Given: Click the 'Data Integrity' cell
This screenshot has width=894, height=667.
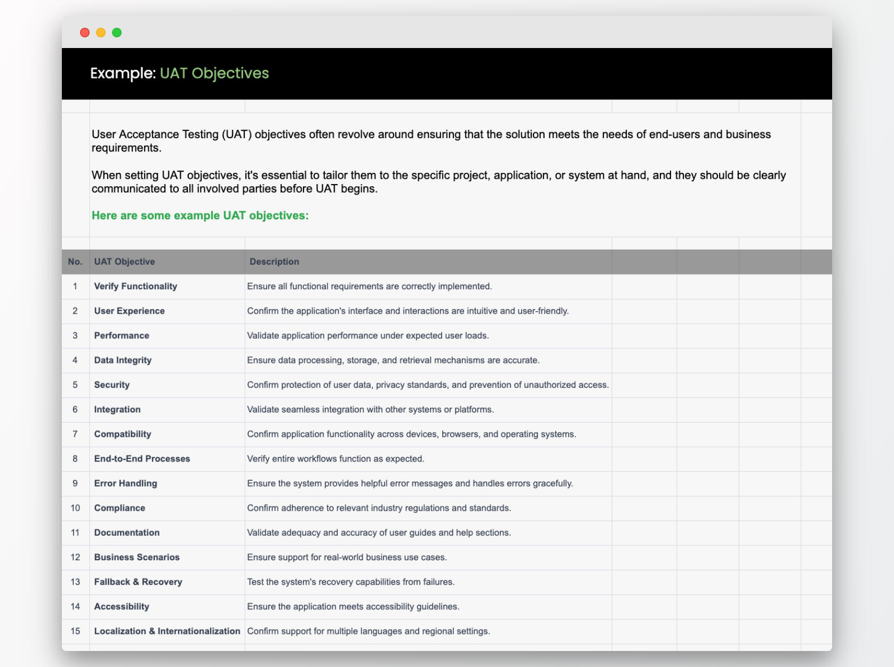Looking at the screenshot, I should pyautogui.click(x=123, y=360).
